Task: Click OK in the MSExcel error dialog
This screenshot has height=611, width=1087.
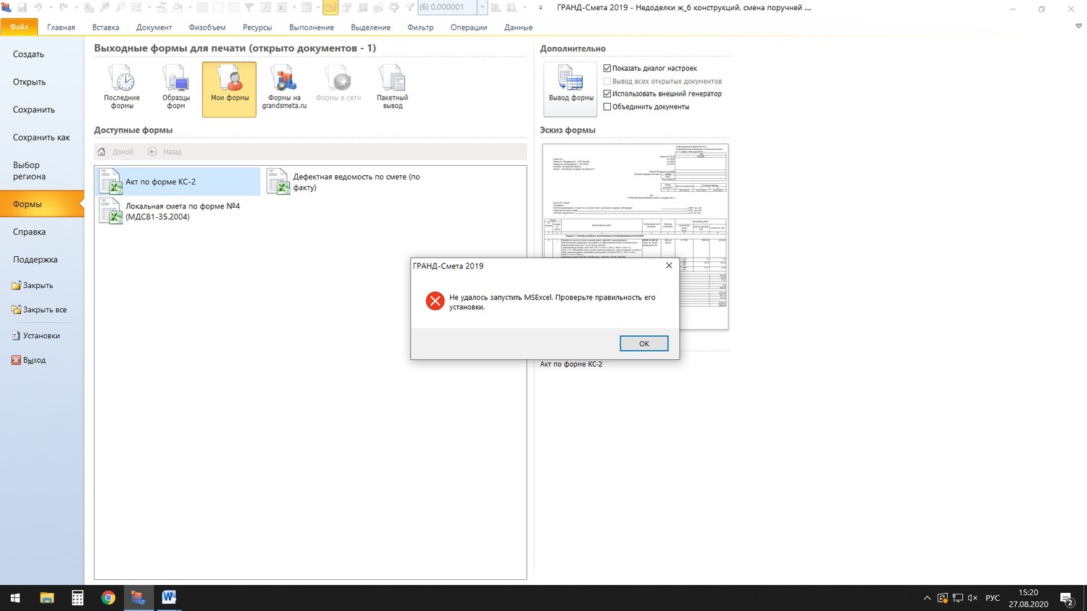Action: pos(644,343)
